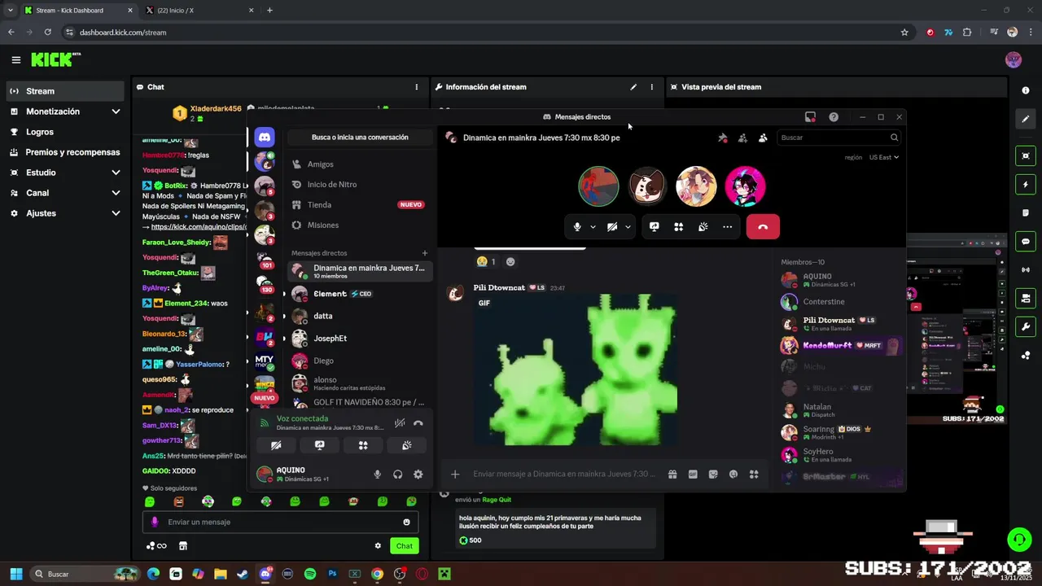Open Spotify from Windows taskbar
1042x586 pixels.
pos(310,574)
